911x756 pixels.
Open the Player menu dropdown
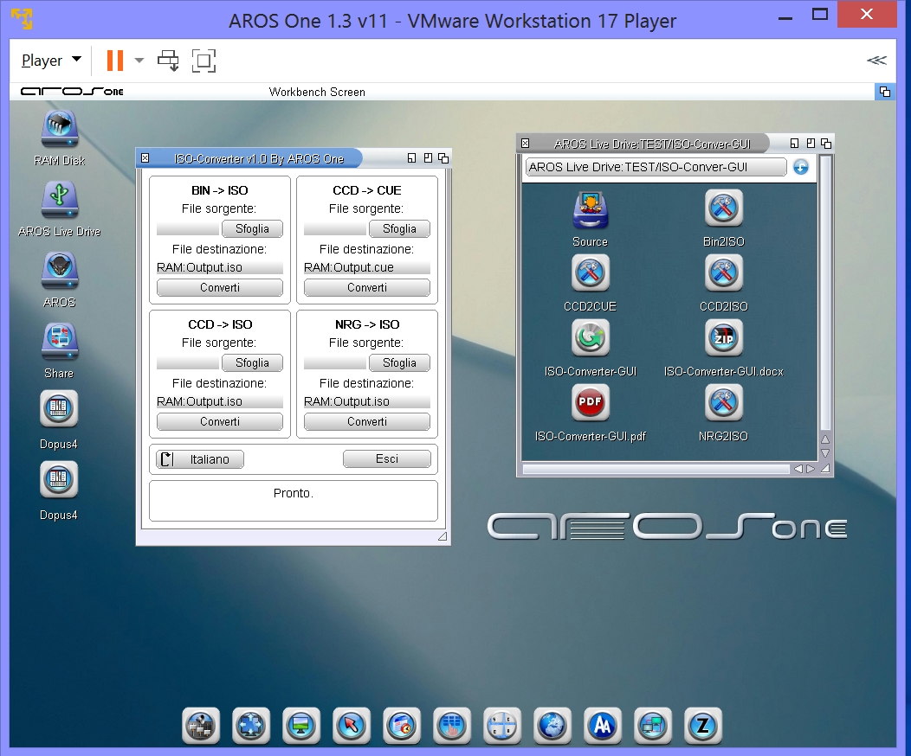[x=51, y=61]
